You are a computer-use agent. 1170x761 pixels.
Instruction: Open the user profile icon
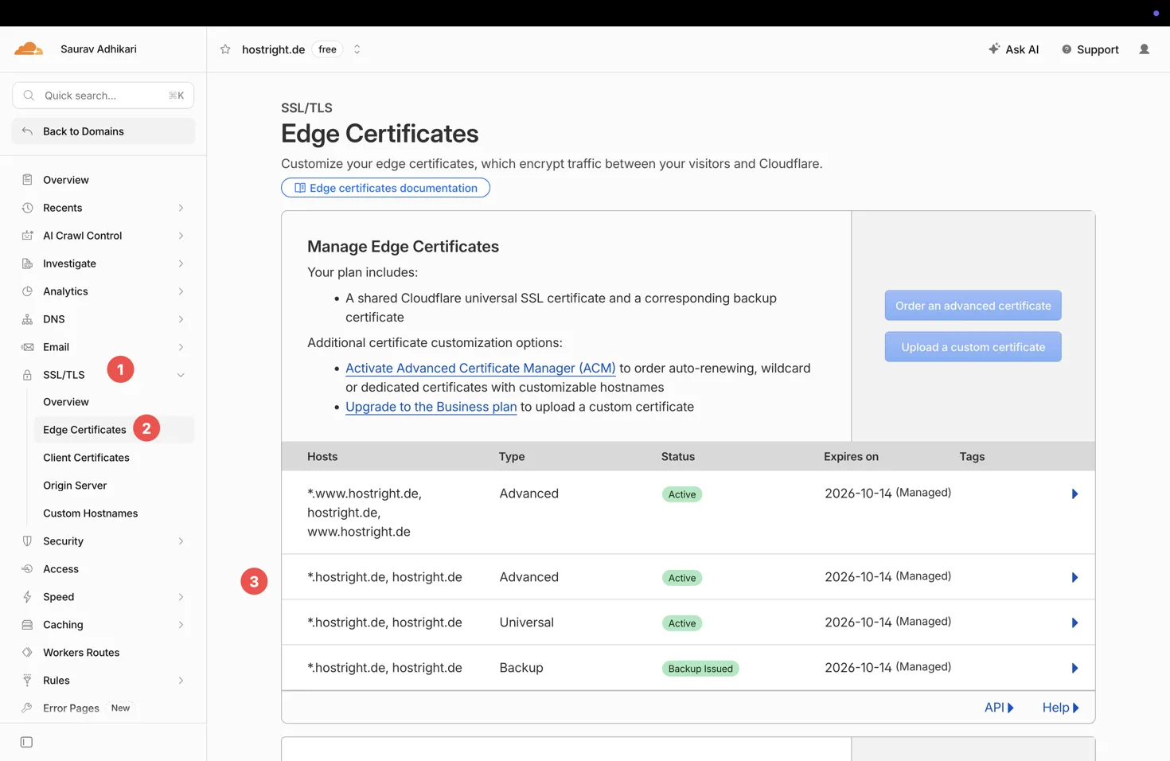pos(1144,49)
